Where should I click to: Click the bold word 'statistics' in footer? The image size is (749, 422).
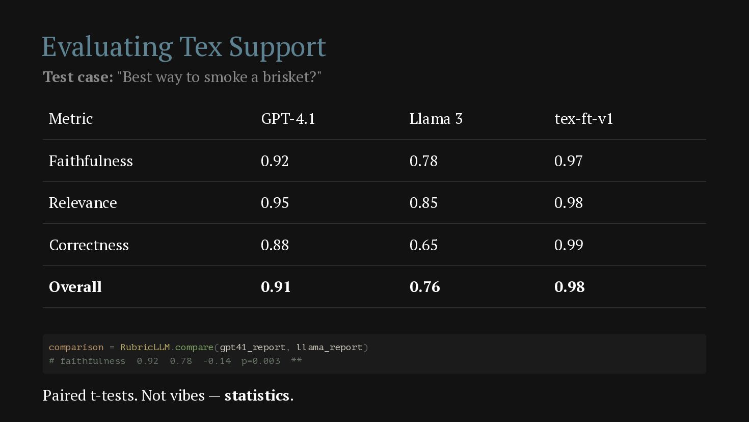click(x=257, y=395)
